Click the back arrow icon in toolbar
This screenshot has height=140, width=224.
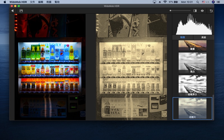coord(12,11)
